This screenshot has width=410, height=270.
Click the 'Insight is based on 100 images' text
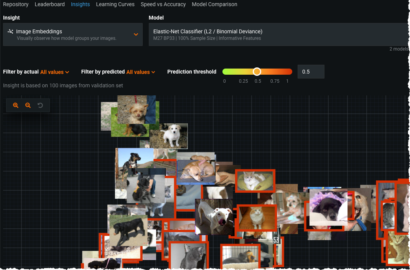[x=63, y=85]
